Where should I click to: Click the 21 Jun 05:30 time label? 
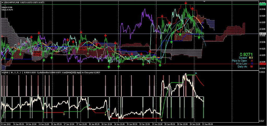click(208, 124)
